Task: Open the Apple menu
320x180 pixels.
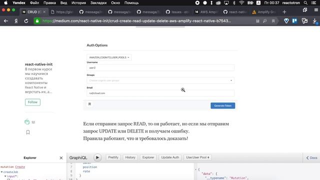Action: coord(5,3)
